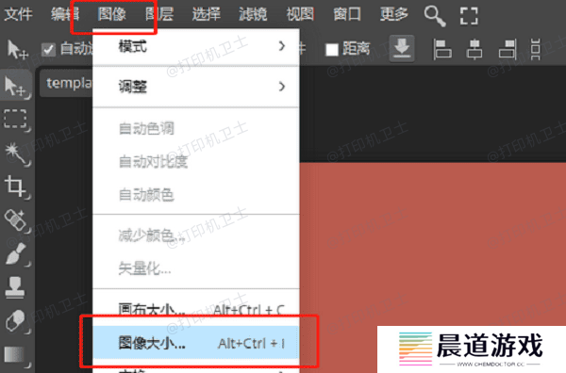
Task: Open the 选择 menu
Action: click(x=206, y=14)
